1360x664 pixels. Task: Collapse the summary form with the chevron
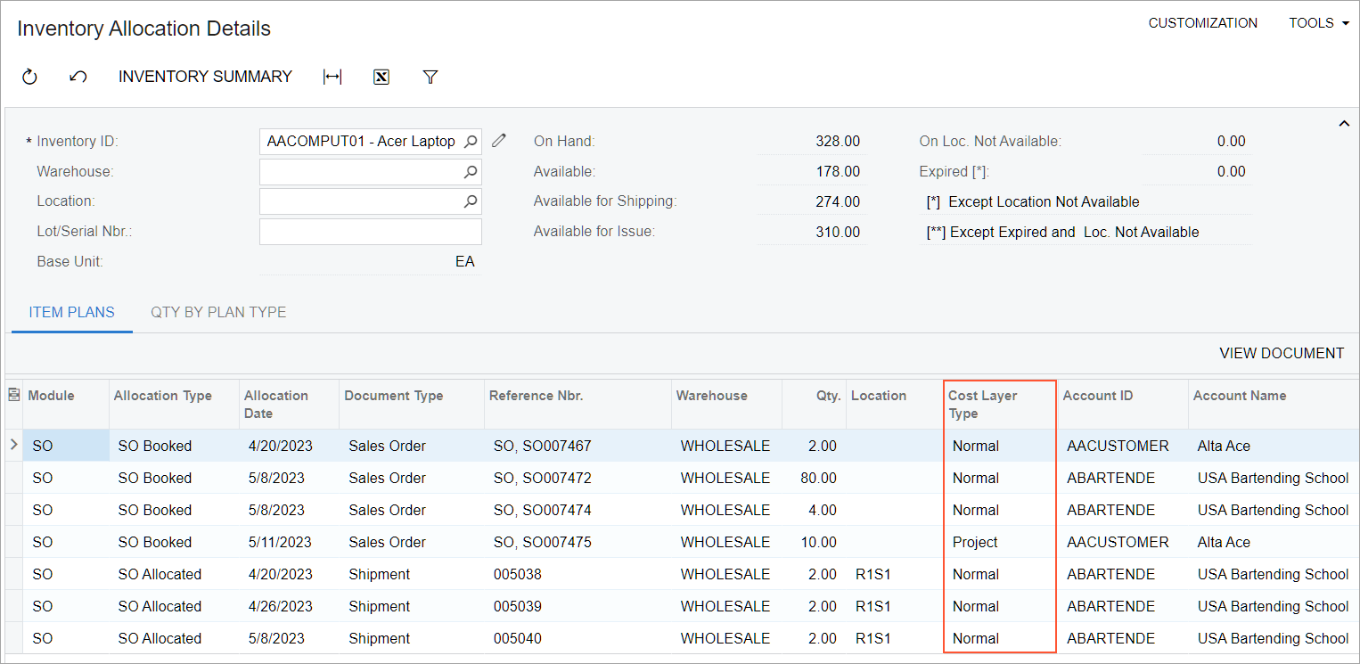[x=1345, y=124]
